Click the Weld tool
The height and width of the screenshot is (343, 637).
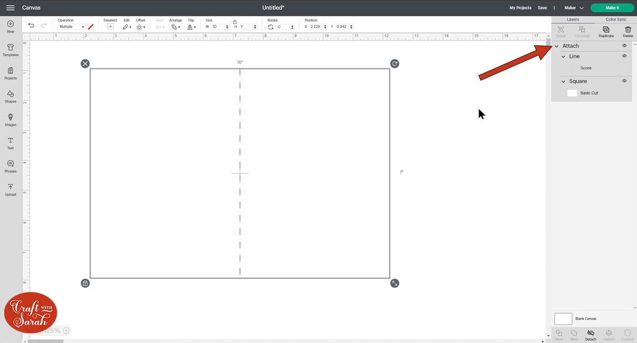(x=574, y=335)
